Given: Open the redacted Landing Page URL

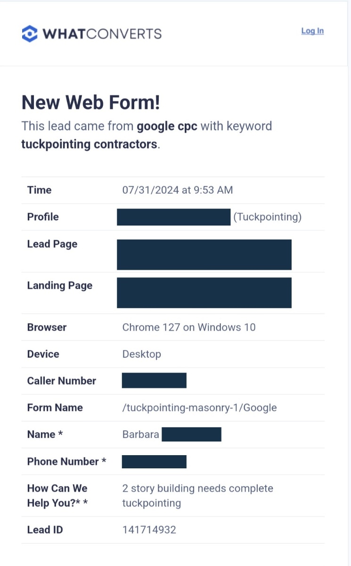Looking at the screenshot, I should [x=204, y=292].
